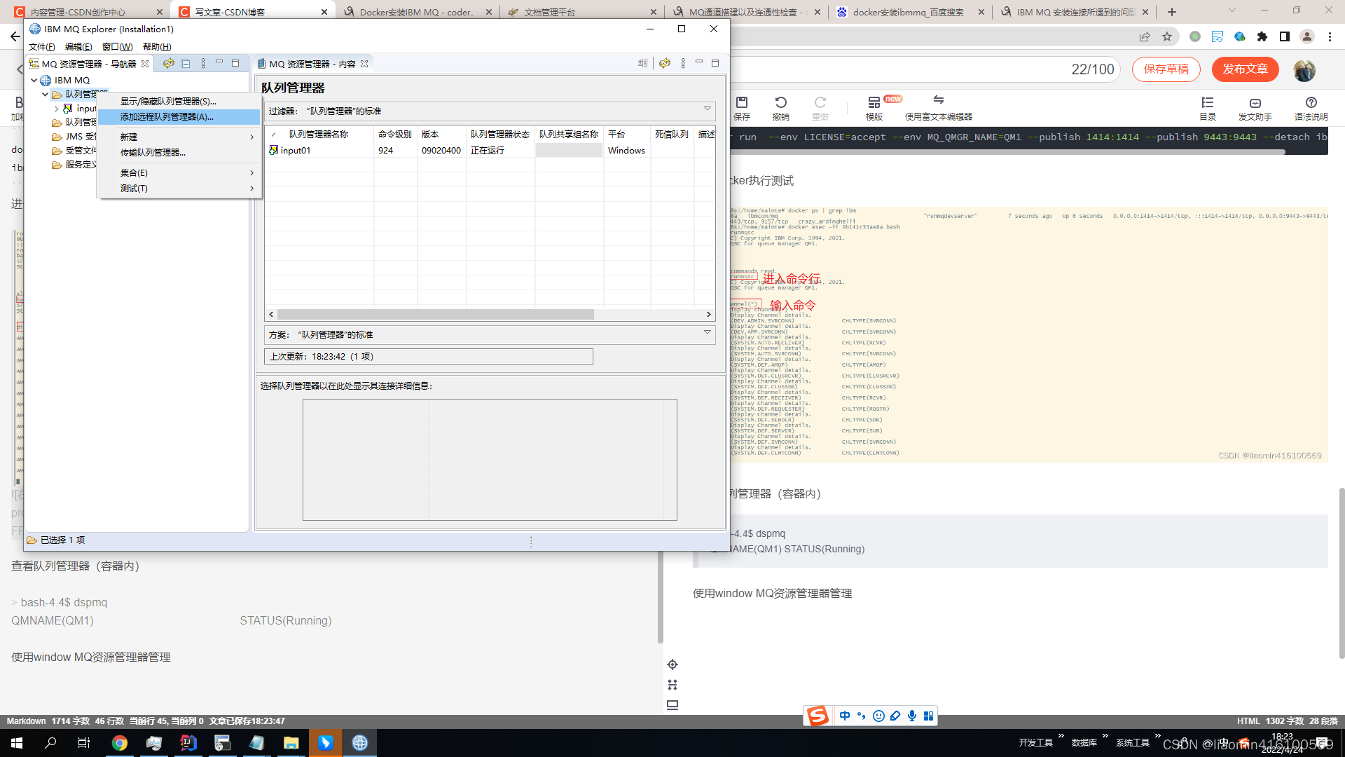Open view menu dots in navigator panel
Image resolution: width=1345 pixels, height=757 pixels.
[x=203, y=64]
